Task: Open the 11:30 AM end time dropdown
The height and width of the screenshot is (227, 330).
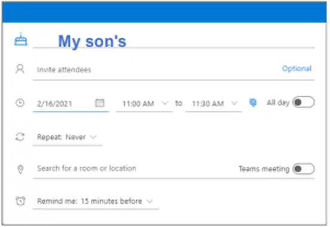Action: pyautogui.click(x=213, y=104)
